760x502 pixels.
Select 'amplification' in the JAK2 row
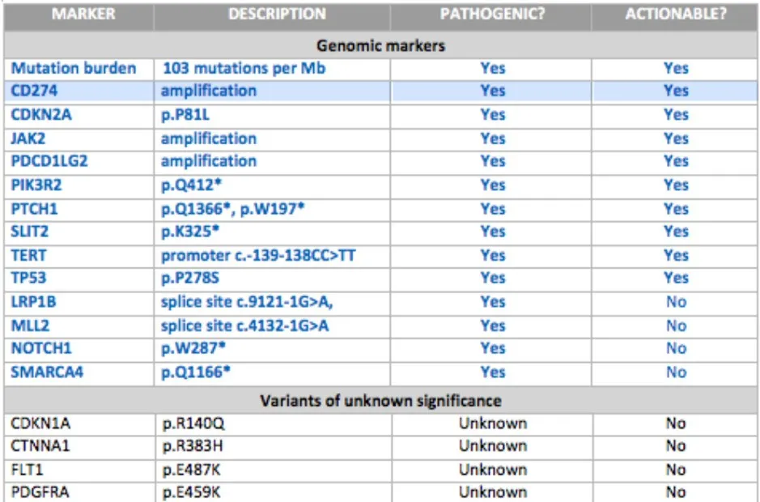click(x=209, y=138)
